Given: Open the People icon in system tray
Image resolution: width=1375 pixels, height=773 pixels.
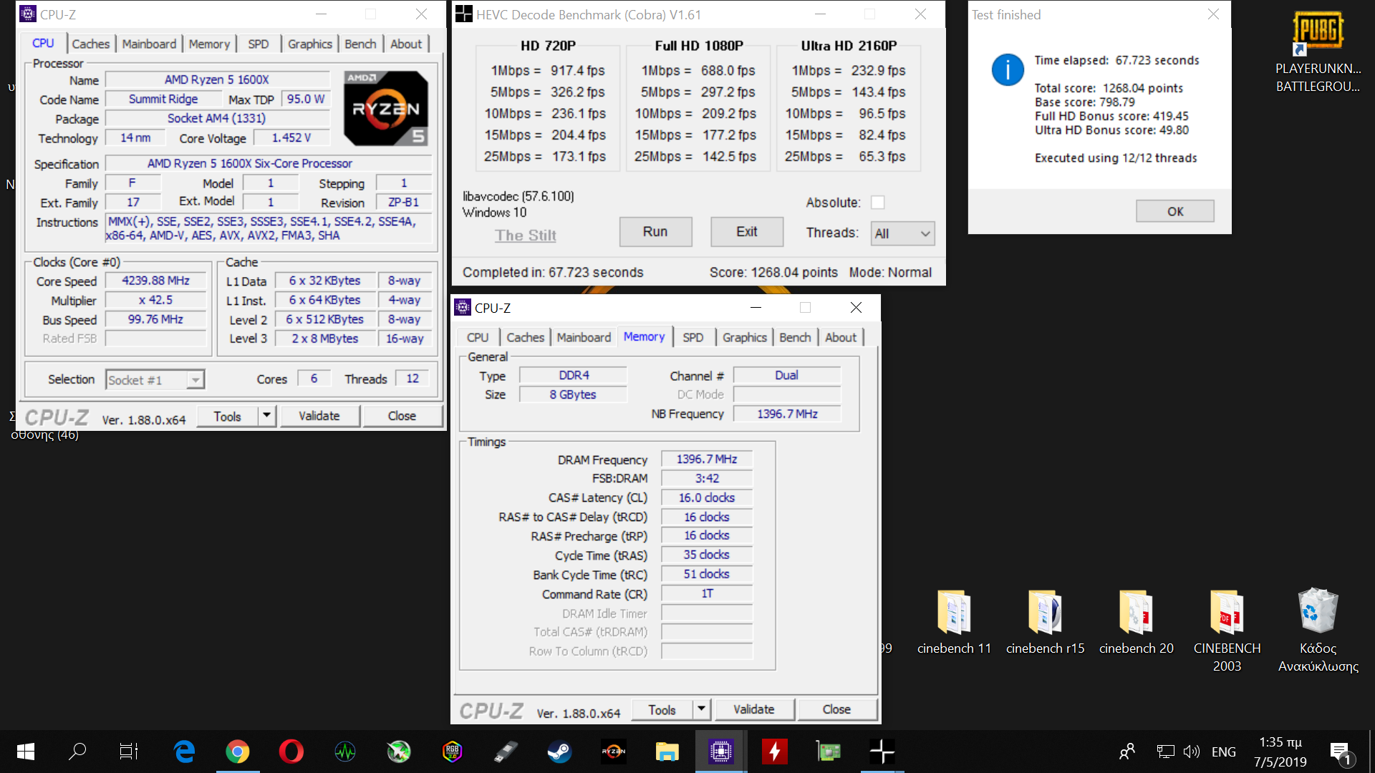Looking at the screenshot, I should pyautogui.click(x=1127, y=752).
